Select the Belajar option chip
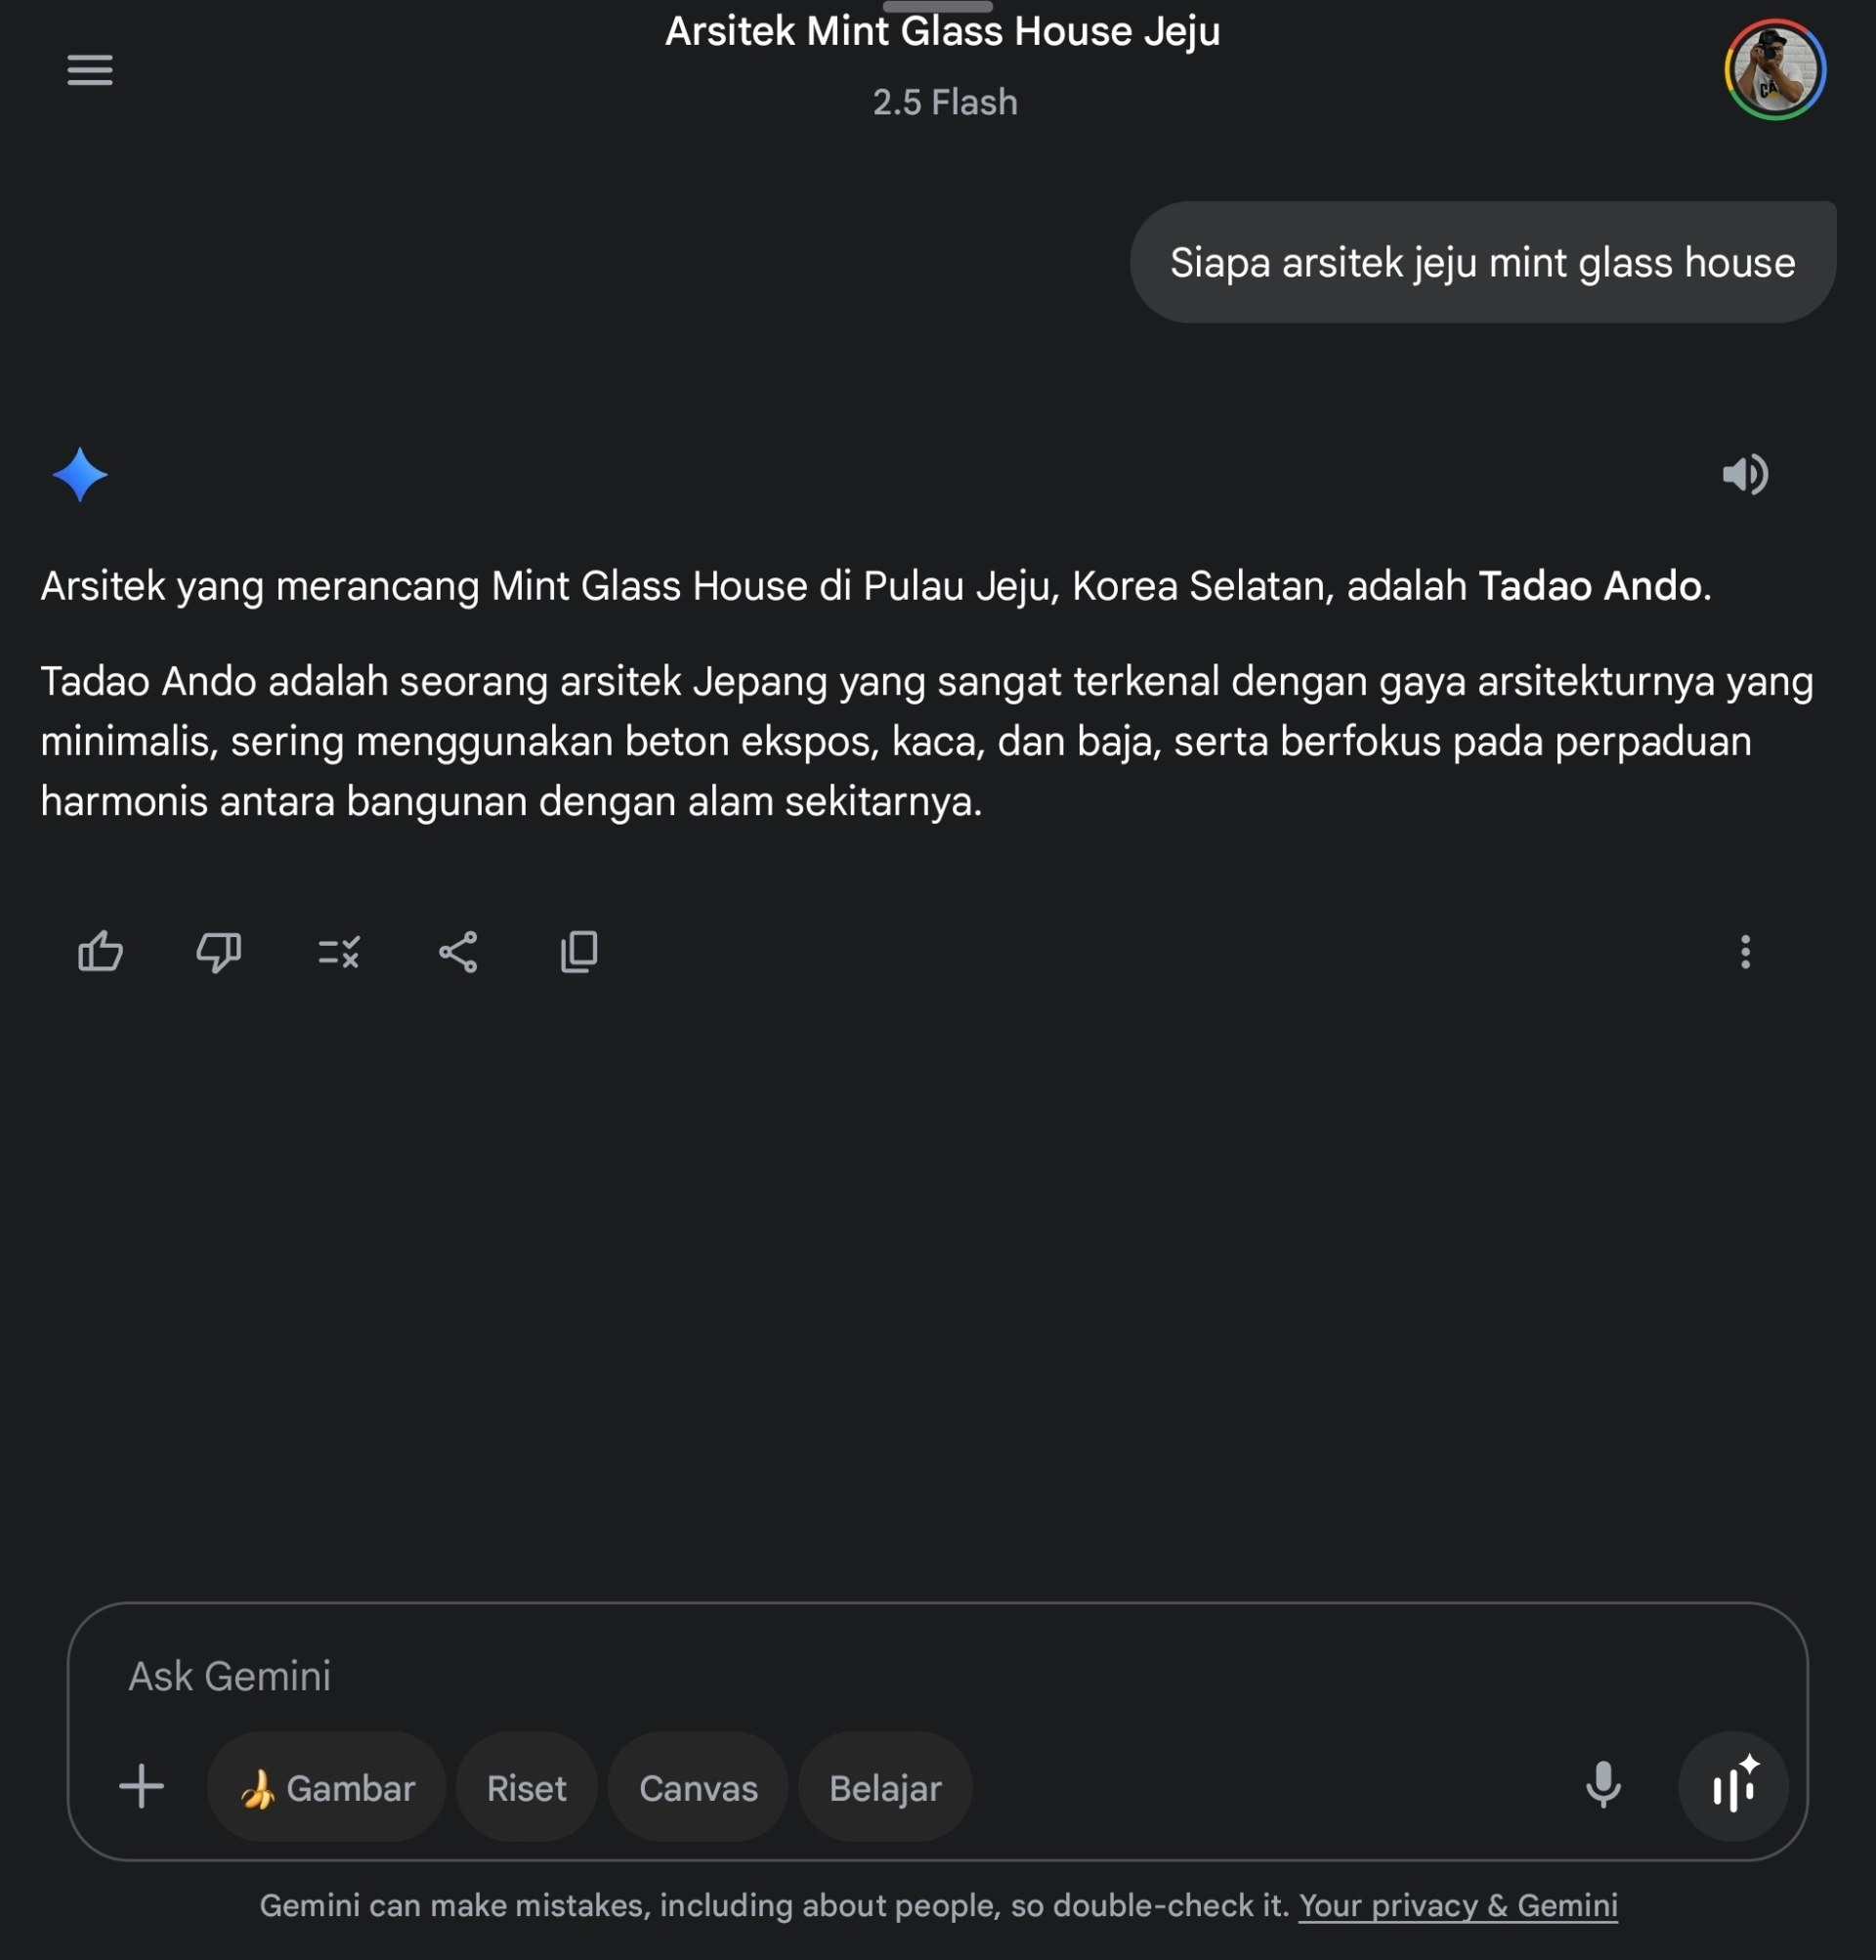This screenshot has height=1960, width=1876. [885, 1787]
